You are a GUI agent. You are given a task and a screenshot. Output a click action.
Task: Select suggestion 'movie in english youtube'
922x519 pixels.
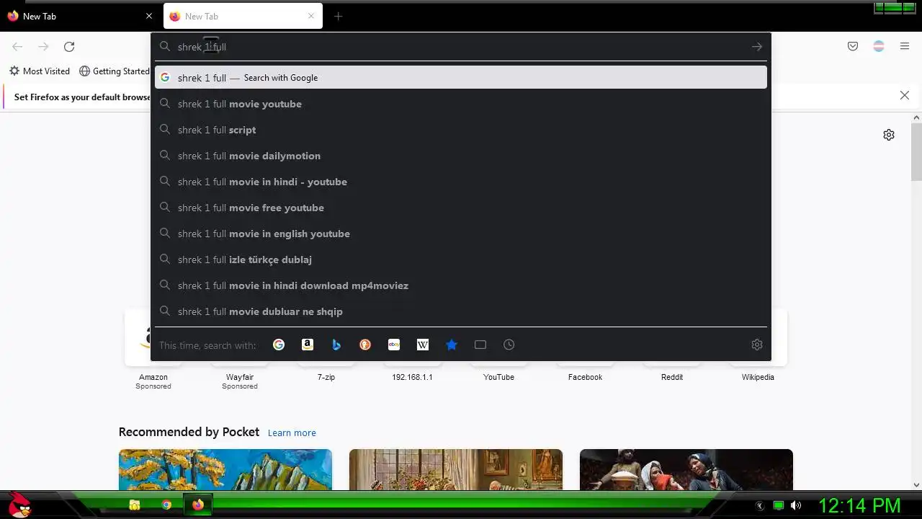461,234
